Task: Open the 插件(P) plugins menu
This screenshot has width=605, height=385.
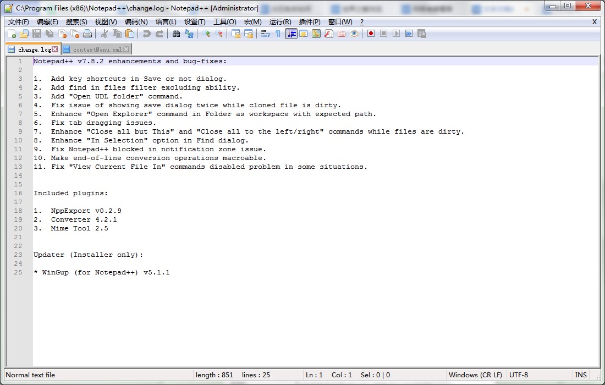Action: [x=309, y=22]
